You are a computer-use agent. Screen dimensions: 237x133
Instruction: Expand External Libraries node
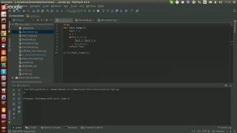coord(13,78)
